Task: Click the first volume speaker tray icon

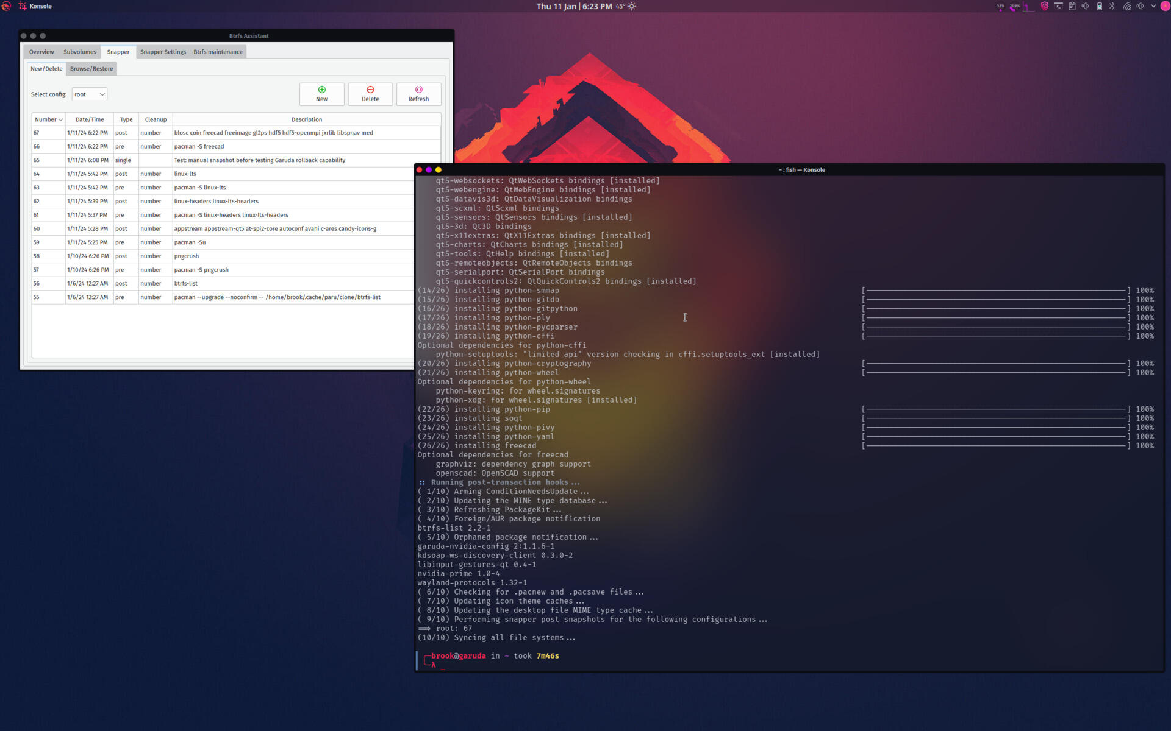Action: pos(1085,6)
